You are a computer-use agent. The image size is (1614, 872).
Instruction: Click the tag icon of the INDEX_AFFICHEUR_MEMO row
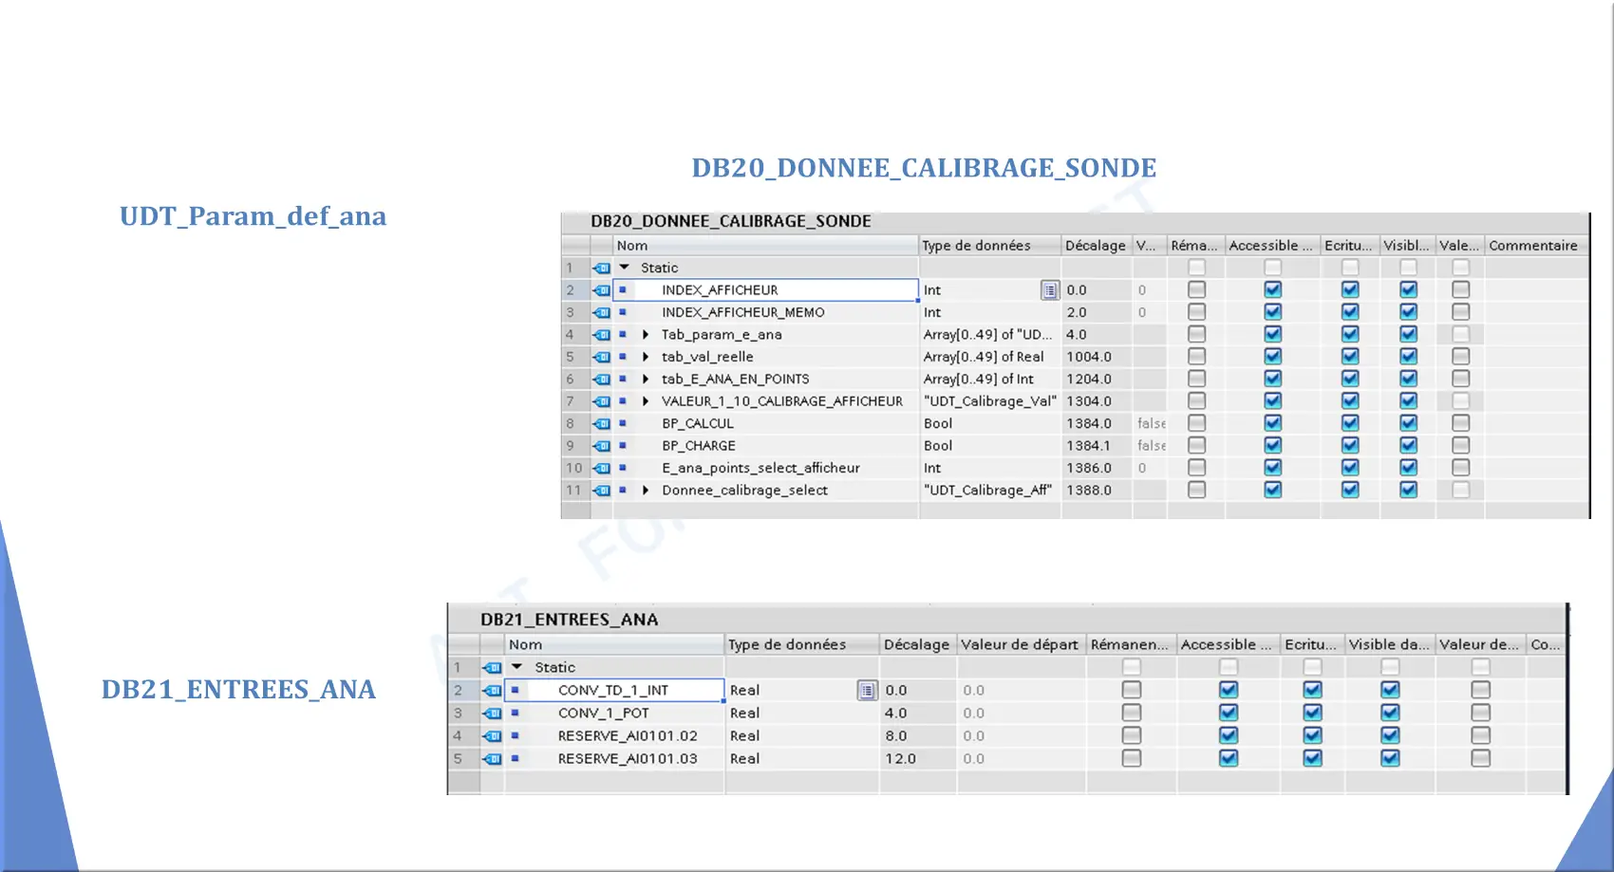pyautogui.click(x=602, y=312)
